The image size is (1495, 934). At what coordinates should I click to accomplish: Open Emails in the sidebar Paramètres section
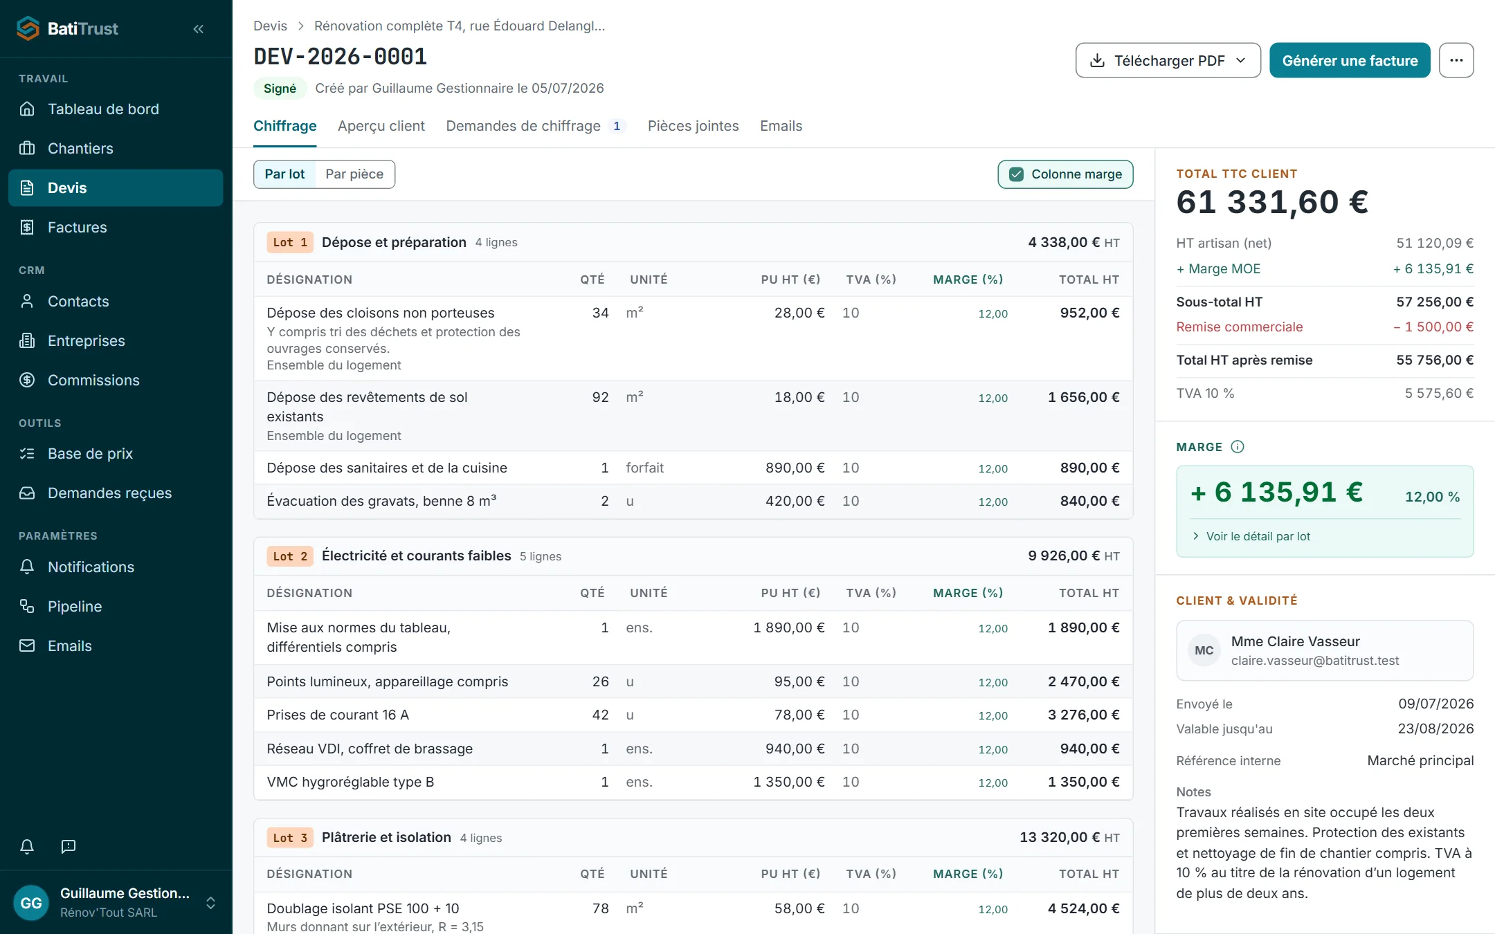coord(116,646)
